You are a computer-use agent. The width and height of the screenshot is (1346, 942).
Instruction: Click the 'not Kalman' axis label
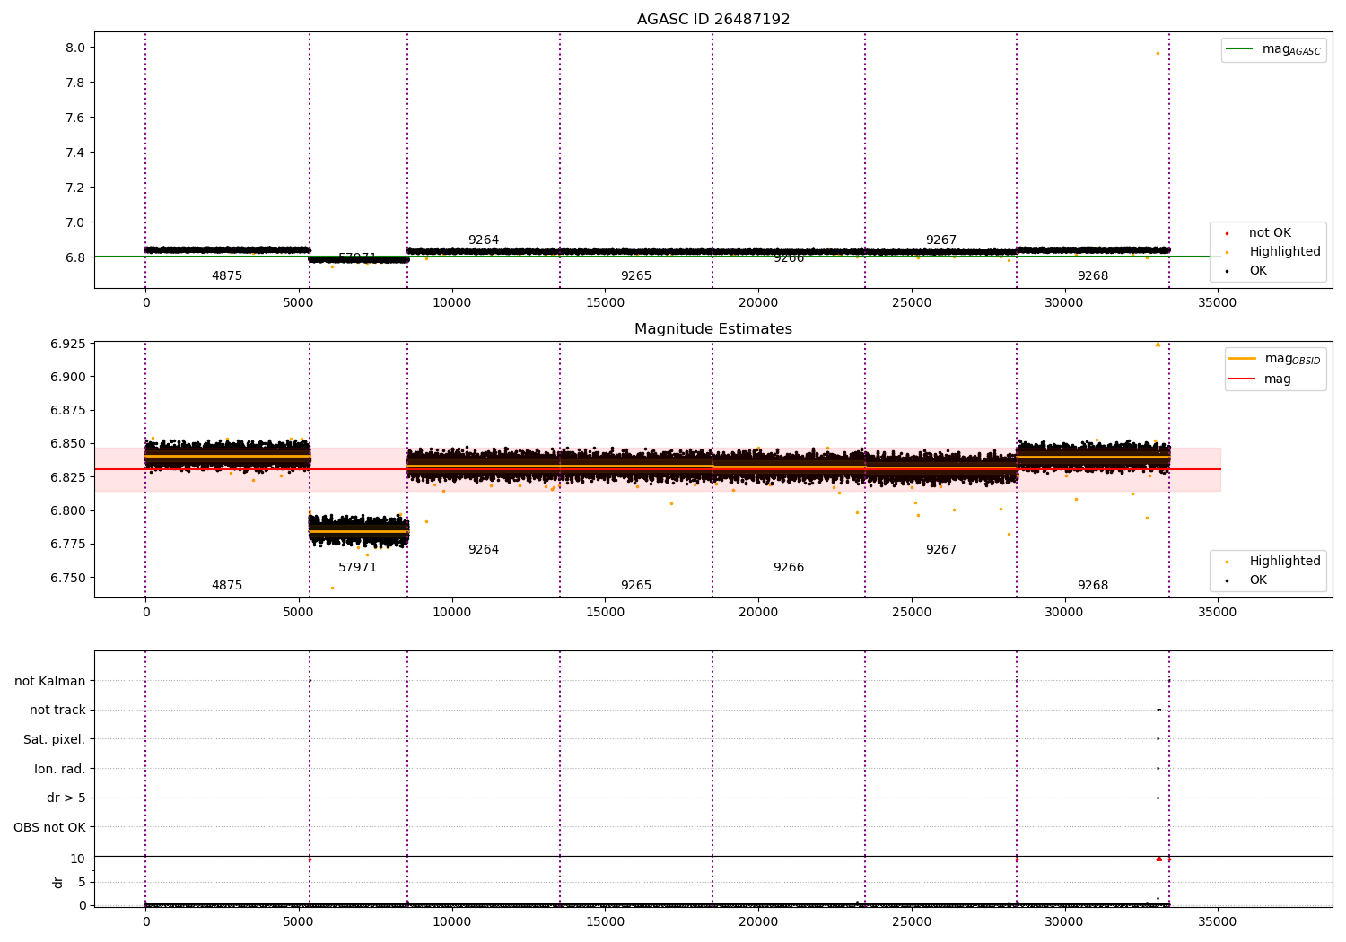(50, 681)
